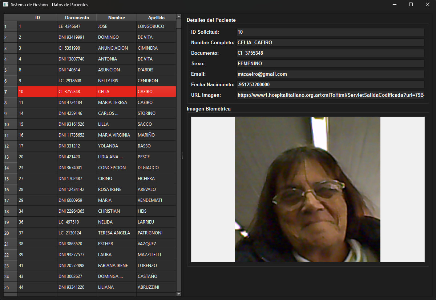This screenshot has width=436, height=300.
Task: Select the CHRISTIAN name cell
Action: click(x=117, y=211)
